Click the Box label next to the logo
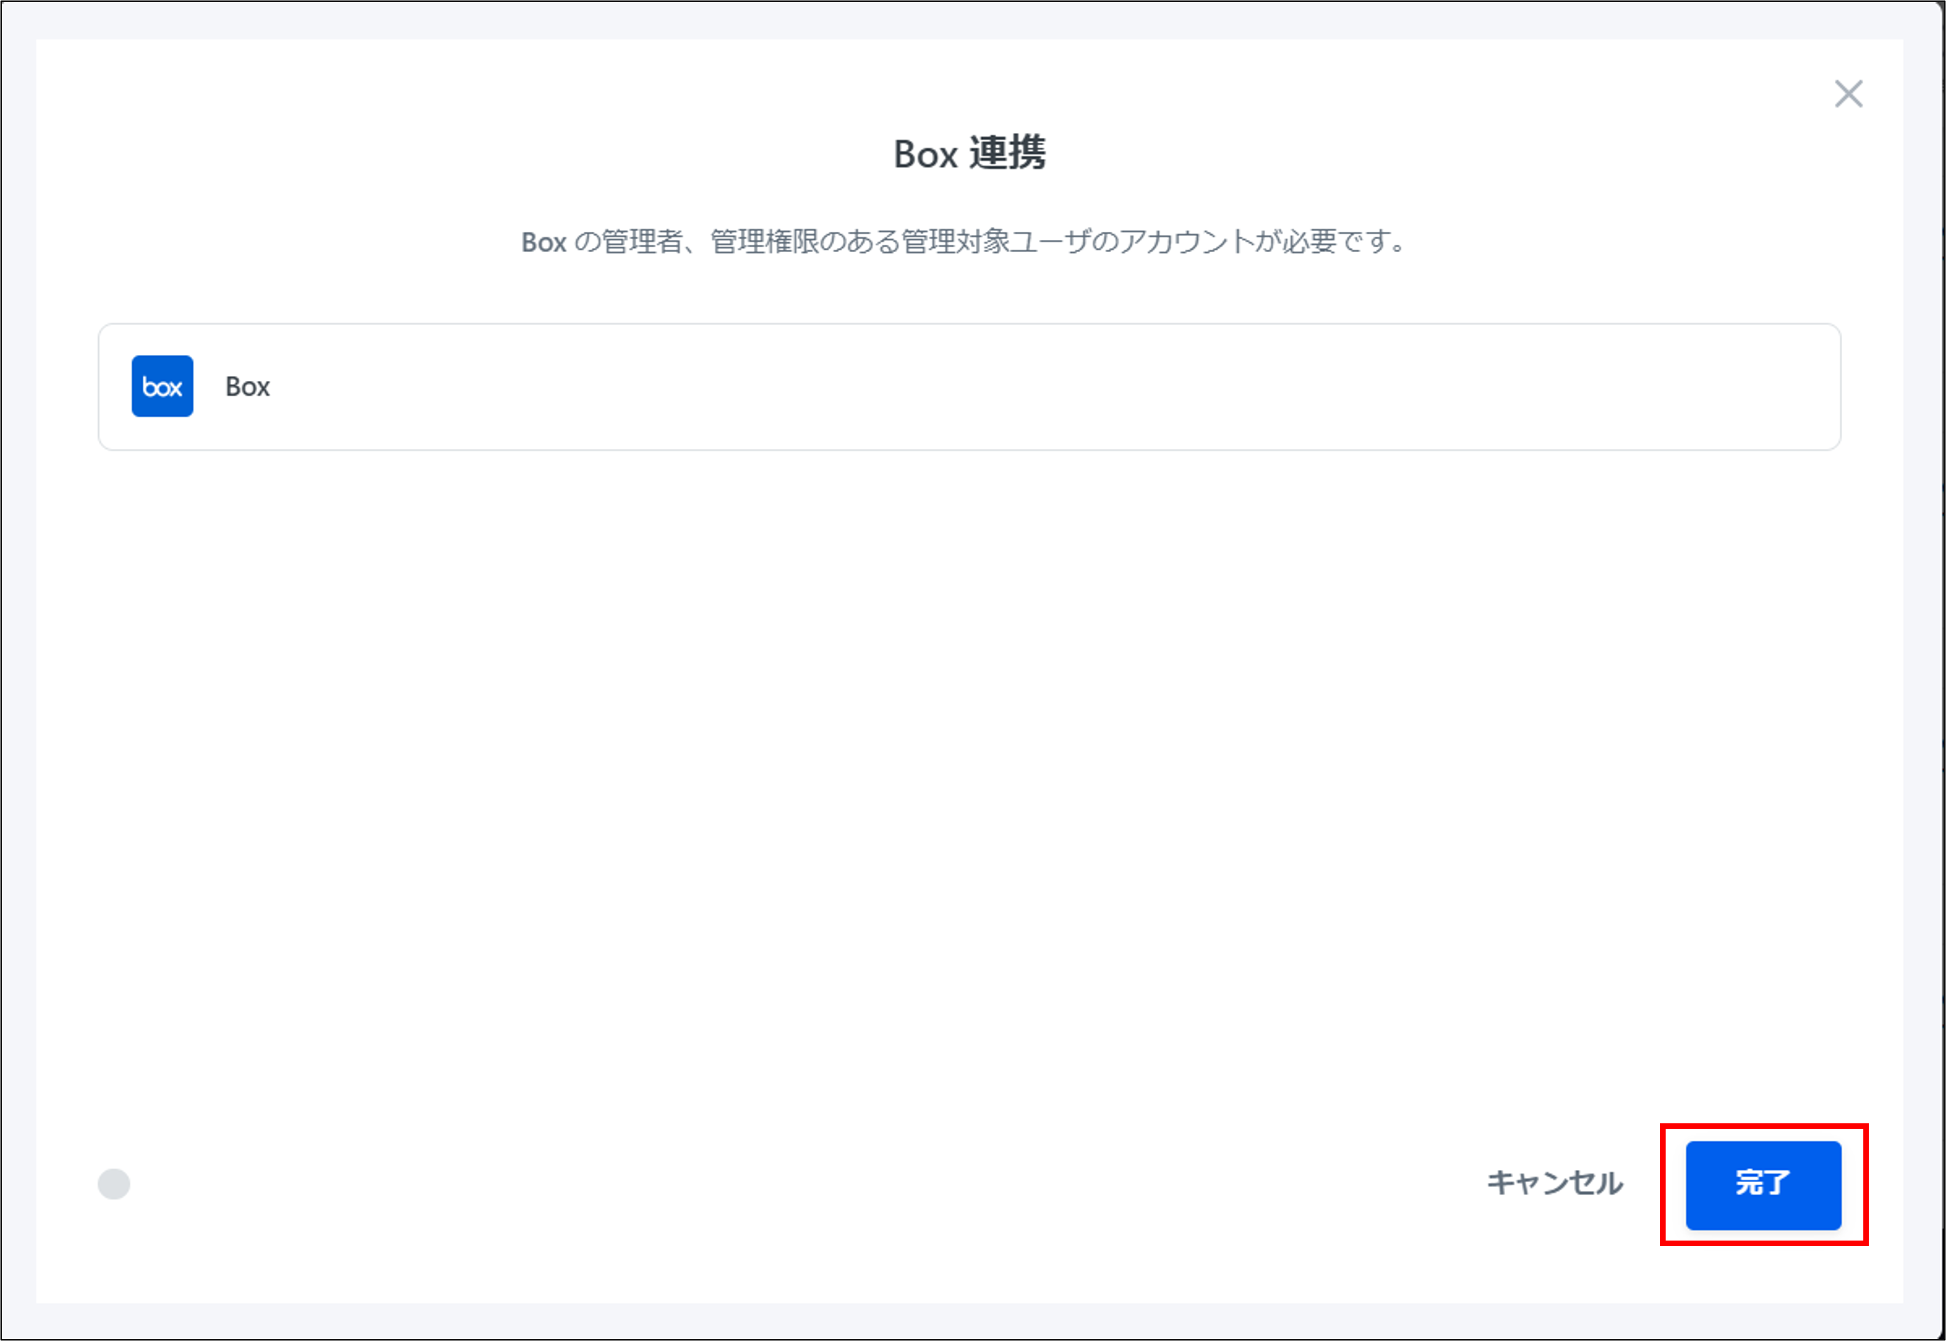 tap(246, 387)
